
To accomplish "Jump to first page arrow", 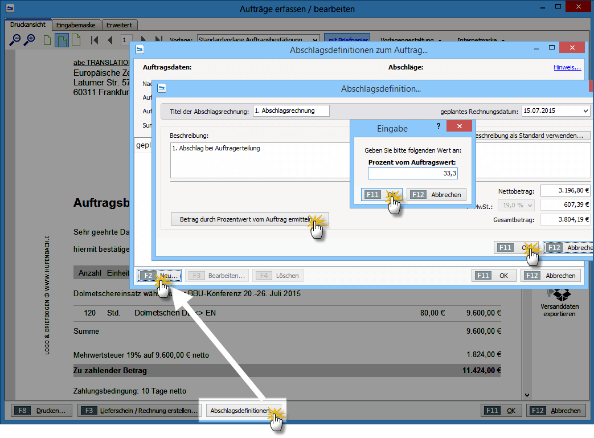I will pyautogui.click(x=95, y=40).
